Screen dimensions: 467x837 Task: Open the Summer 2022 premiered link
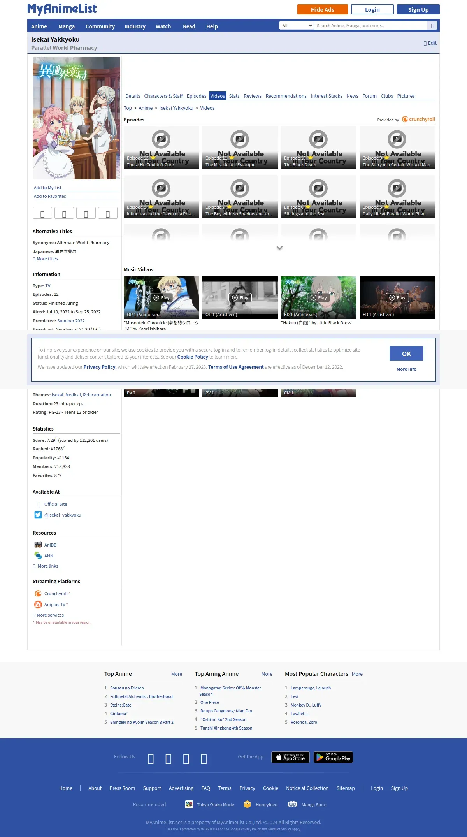(x=71, y=321)
